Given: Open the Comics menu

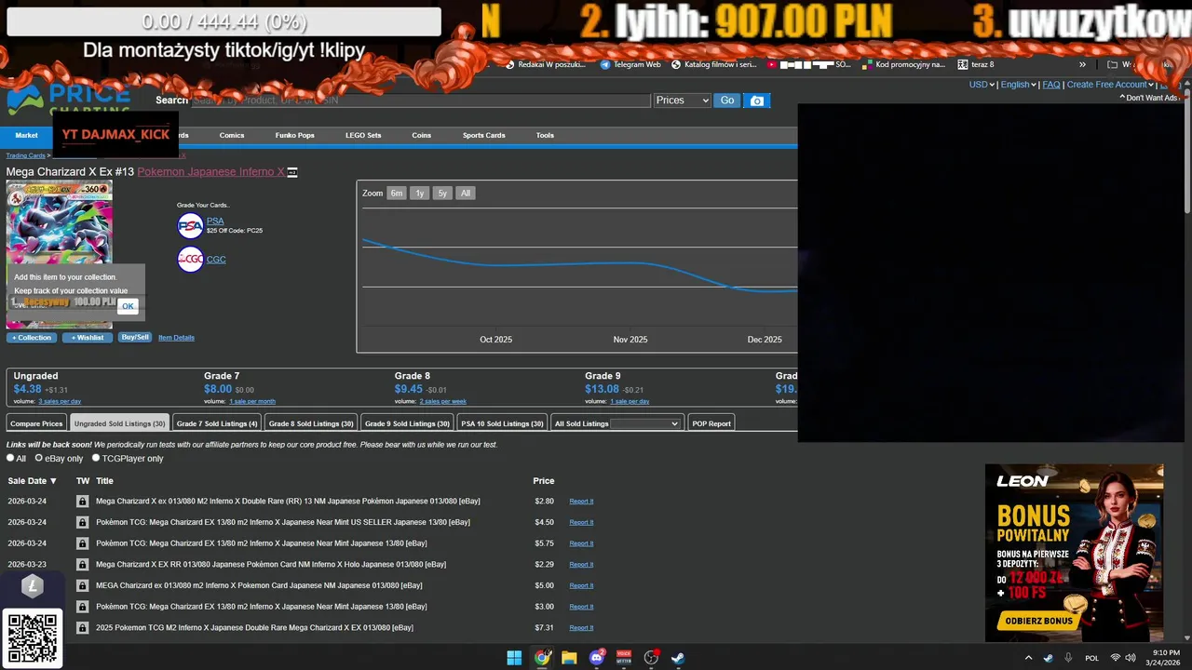Looking at the screenshot, I should click(232, 136).
